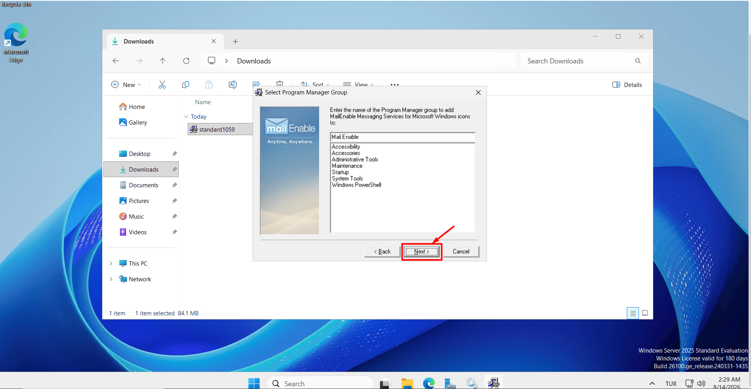
Task: Toggle the Details pane in Explorer
Action: 627,85
